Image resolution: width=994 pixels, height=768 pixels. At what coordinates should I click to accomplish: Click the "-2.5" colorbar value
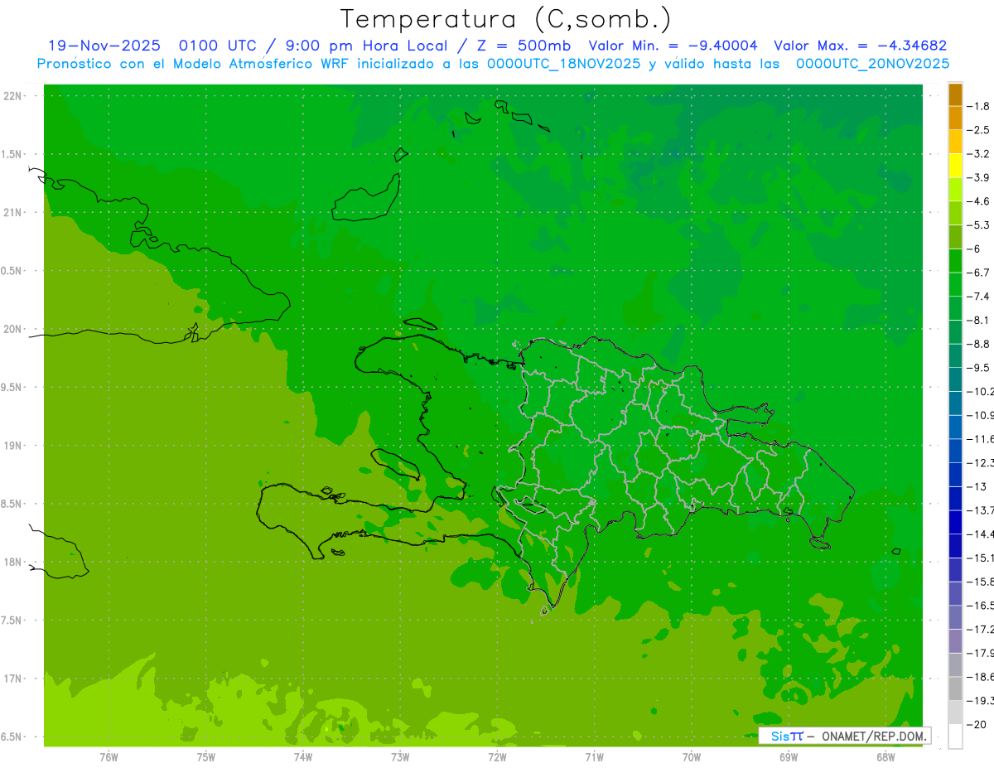[979, 130]
